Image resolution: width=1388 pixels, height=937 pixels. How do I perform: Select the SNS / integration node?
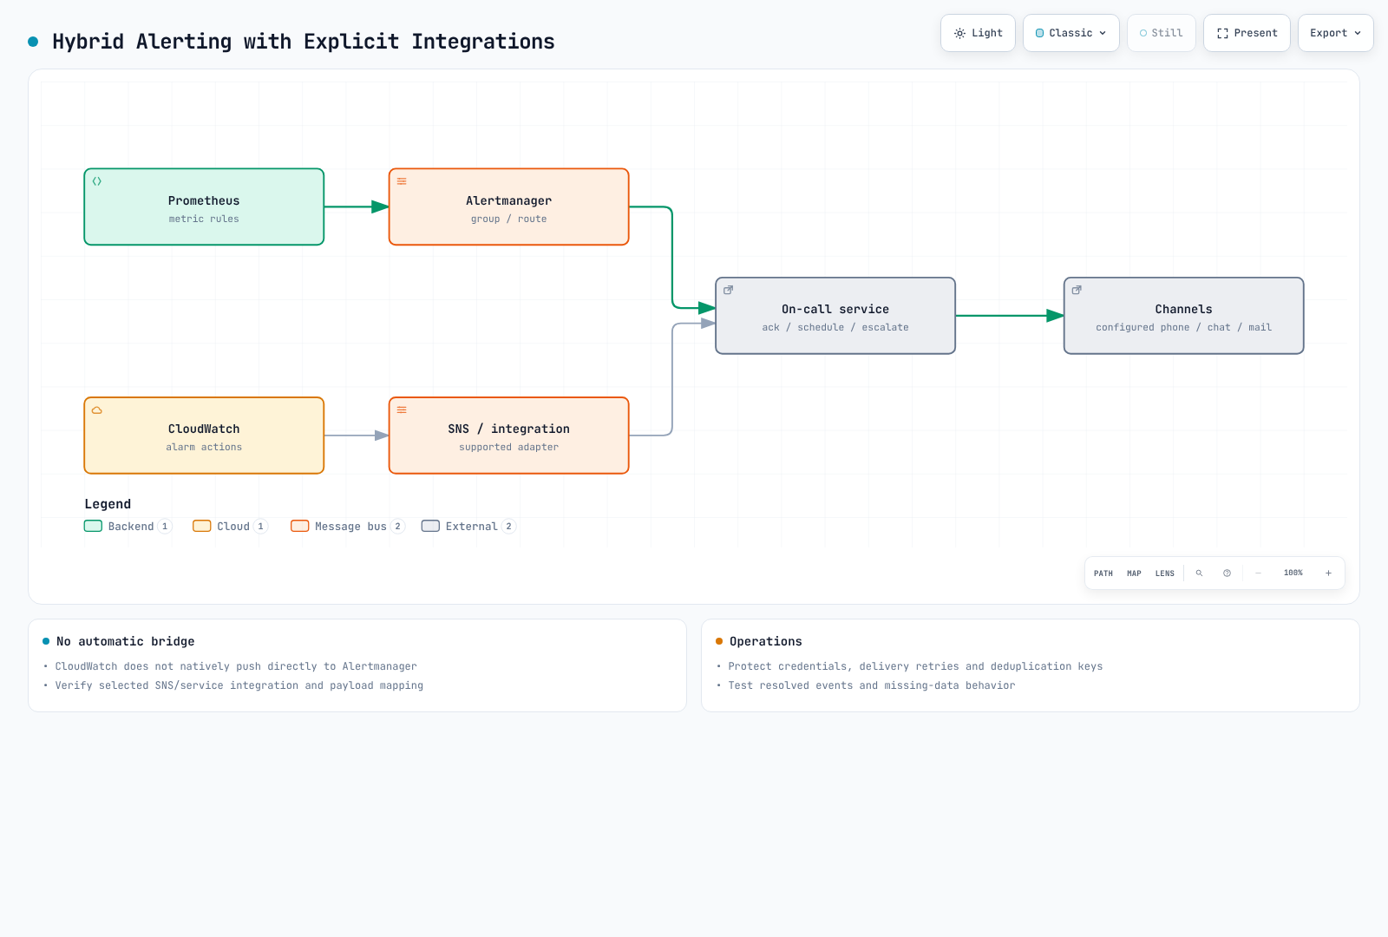509,436
